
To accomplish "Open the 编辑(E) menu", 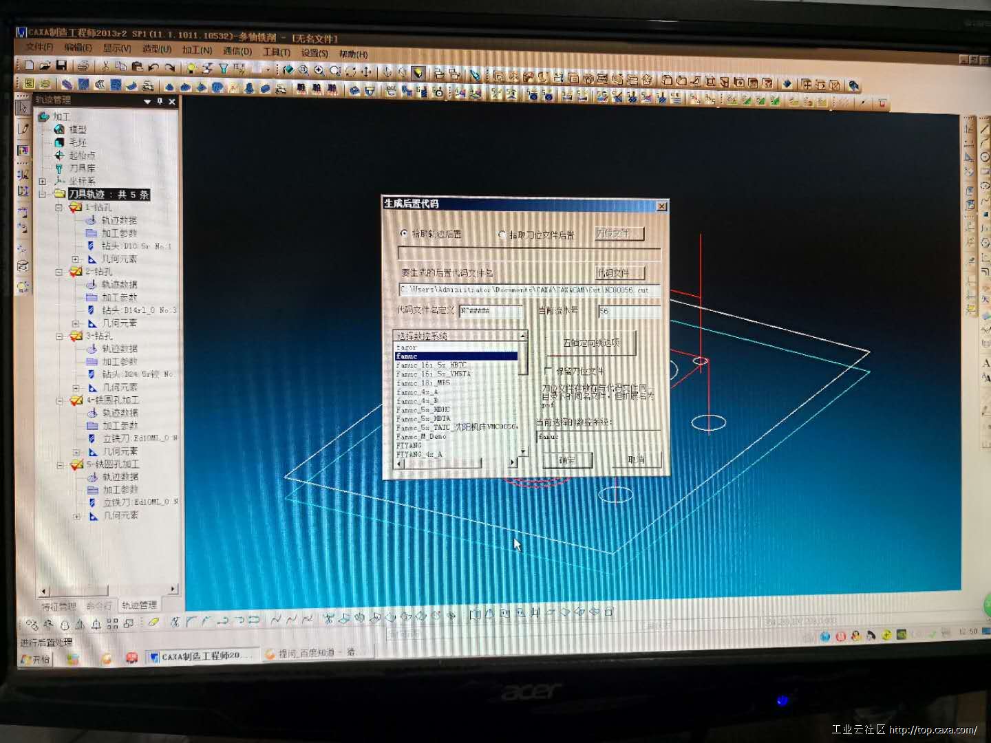I will [78, 47].
